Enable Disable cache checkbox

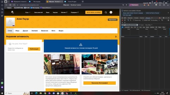tap(143, 20)
